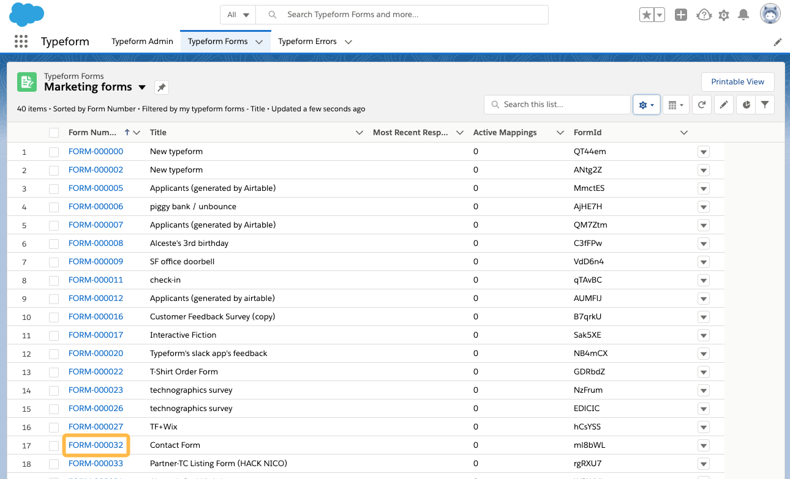Open Title column menu chevron
The height and width of the screenshot is (479, 790).
tap(359, 132)
